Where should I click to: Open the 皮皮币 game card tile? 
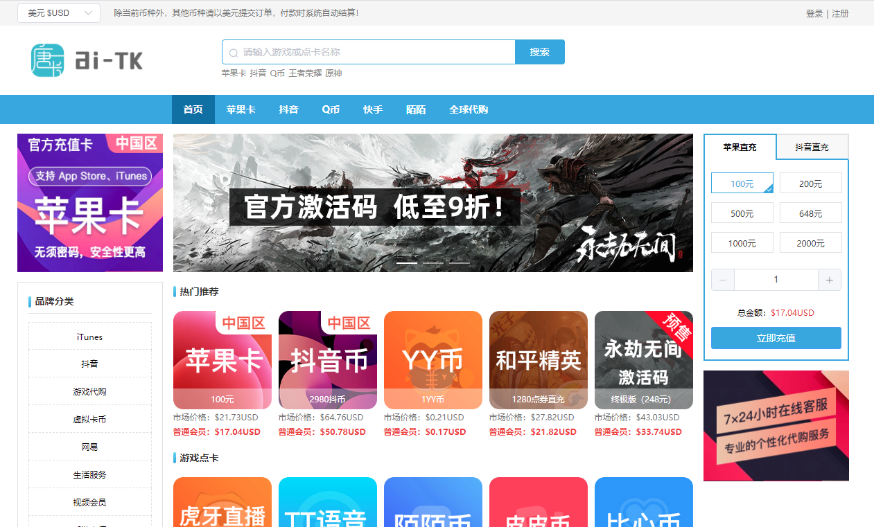(539, 502)
